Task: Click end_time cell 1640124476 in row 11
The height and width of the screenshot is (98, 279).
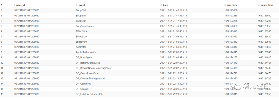Action: coord(231,68)
